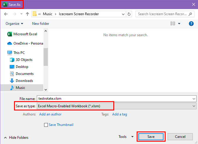198x144 pixels.
Task: Collapse with Hide Folders
Action: coord(16,138)
